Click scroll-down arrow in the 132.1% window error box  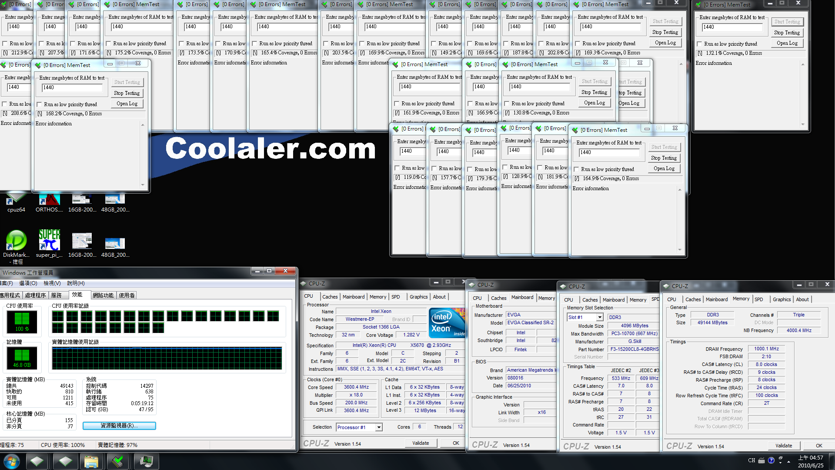tap(803, 124)
